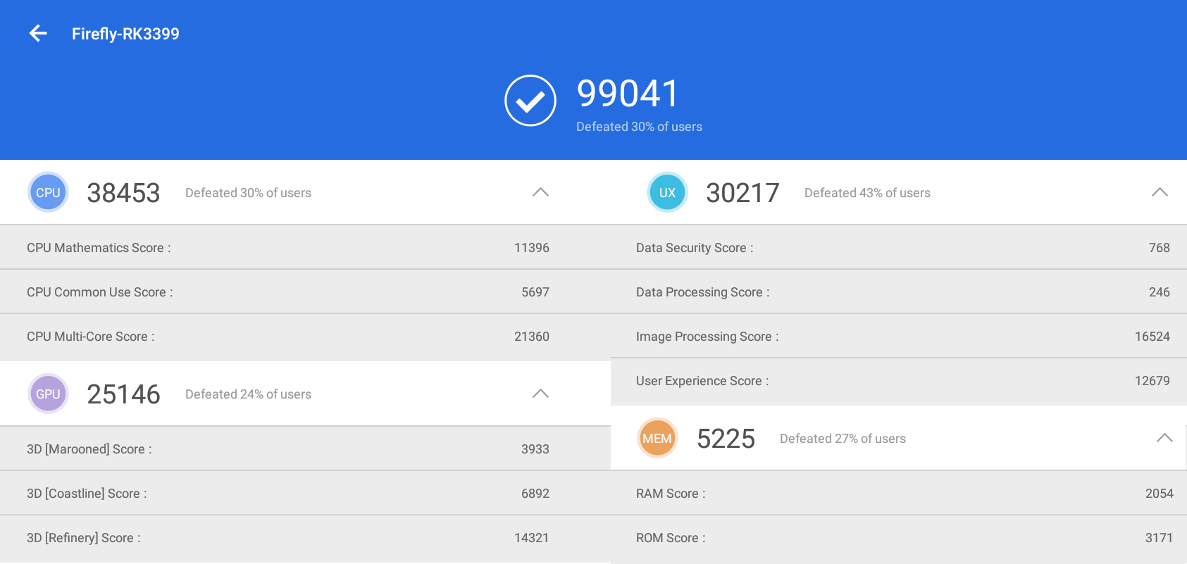
Task: Click 'Defeated 30% of users' under total score
Action: [x=639, y=127]
